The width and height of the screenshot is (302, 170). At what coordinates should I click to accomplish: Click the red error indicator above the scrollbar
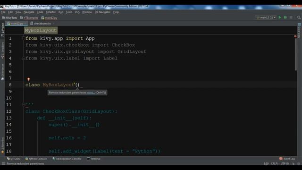295,36
